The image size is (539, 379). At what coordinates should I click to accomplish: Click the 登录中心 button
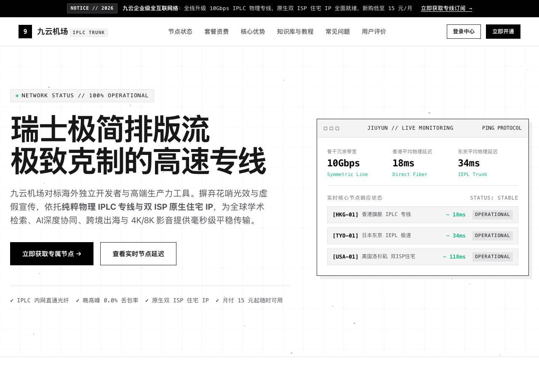click(x=464, y=32)
